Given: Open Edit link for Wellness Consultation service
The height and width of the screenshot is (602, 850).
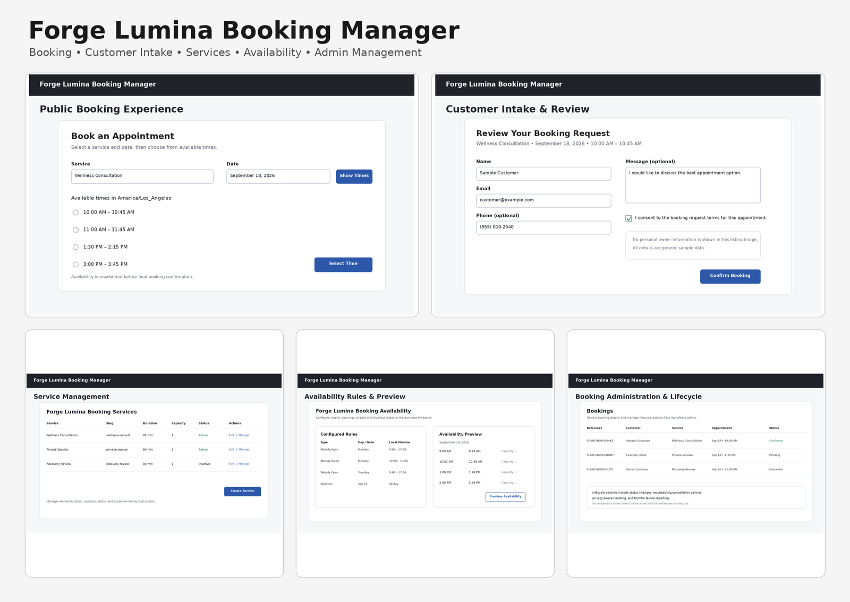Looking at the screenshot, I should pyautogui.click(x=231, y=435).
